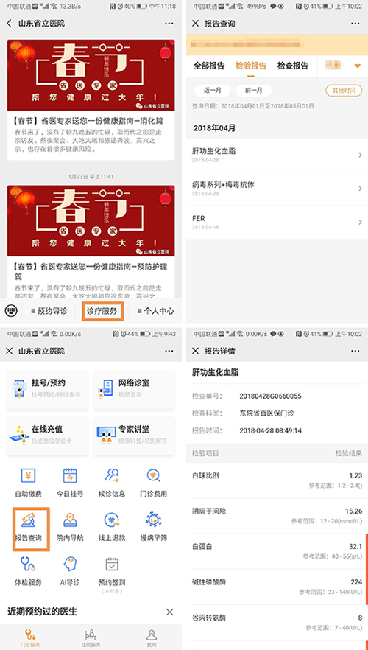Switch to 我的 bottom tab
368x650 pixels.
point(152,638)
